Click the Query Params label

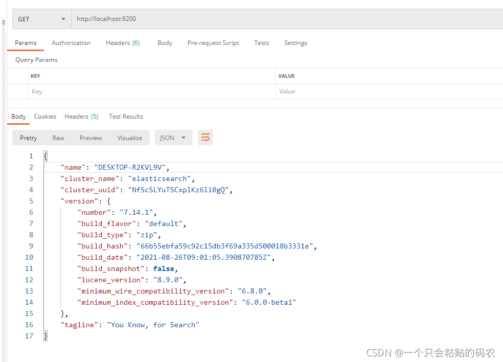coord(36,60)
